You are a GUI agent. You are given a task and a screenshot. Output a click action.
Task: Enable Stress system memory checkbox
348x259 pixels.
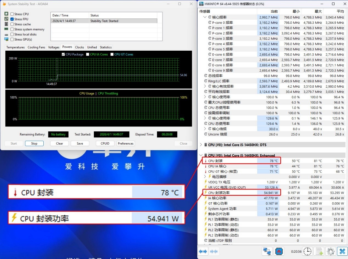click(12, 29)
